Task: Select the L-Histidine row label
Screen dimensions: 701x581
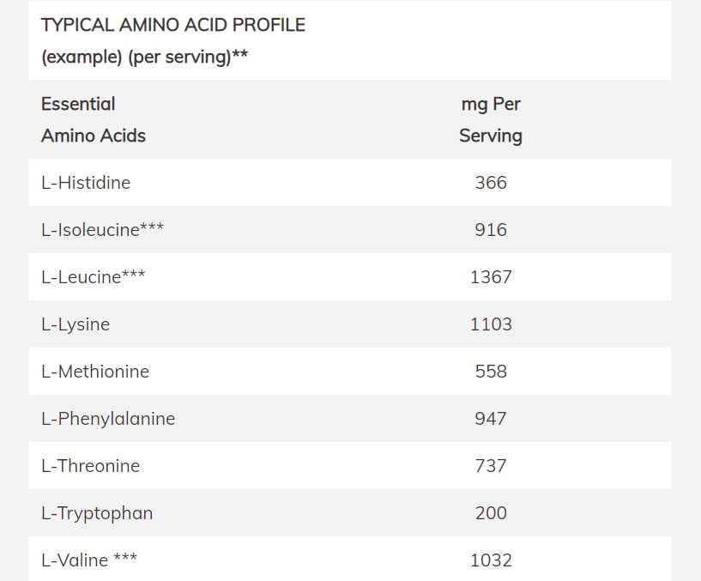Action: click(86, 183)
